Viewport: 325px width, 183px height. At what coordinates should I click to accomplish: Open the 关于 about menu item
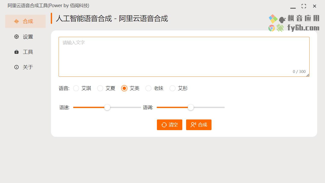tap(25, 67)
